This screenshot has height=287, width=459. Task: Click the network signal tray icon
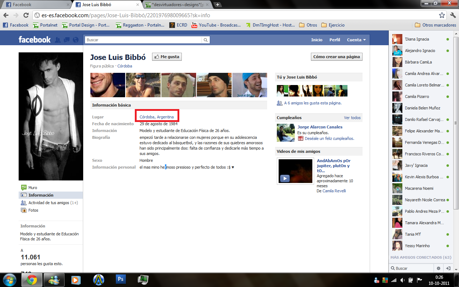coord(394,280)
